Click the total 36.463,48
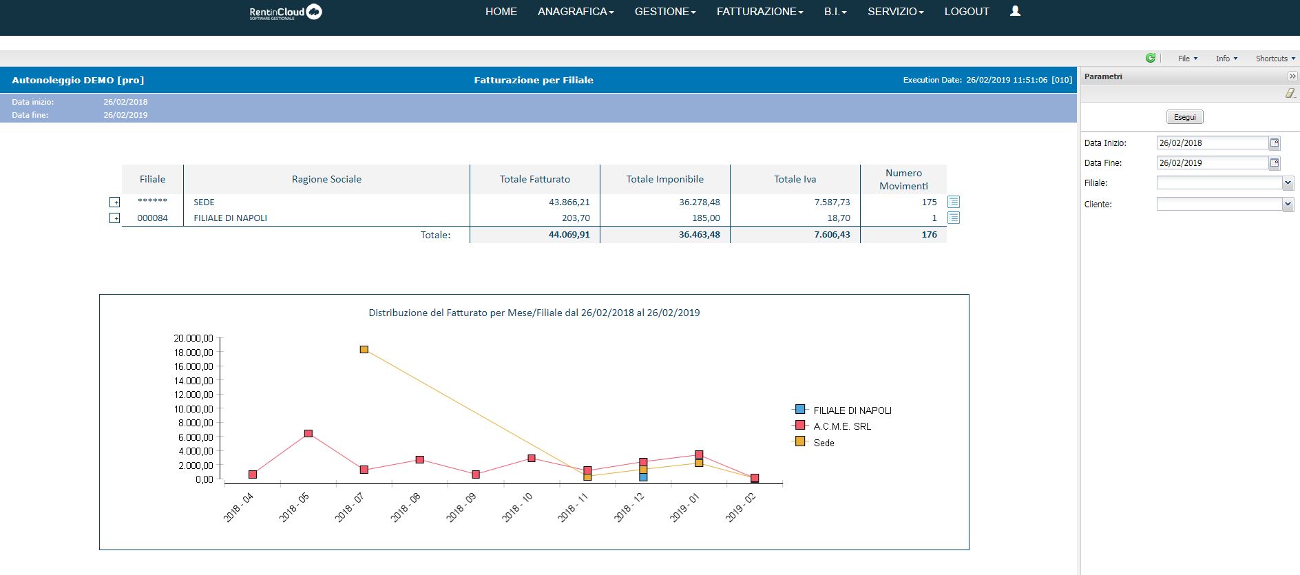This screenshot has height=575, width=1300. click(x=700, y=235)
